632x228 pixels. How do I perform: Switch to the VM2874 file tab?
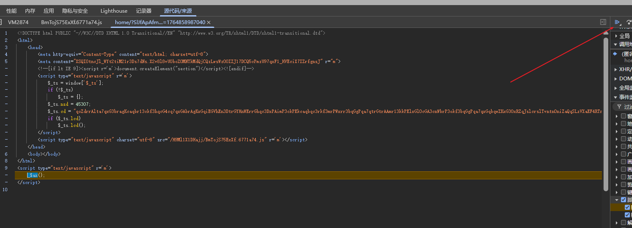point(18,22)
